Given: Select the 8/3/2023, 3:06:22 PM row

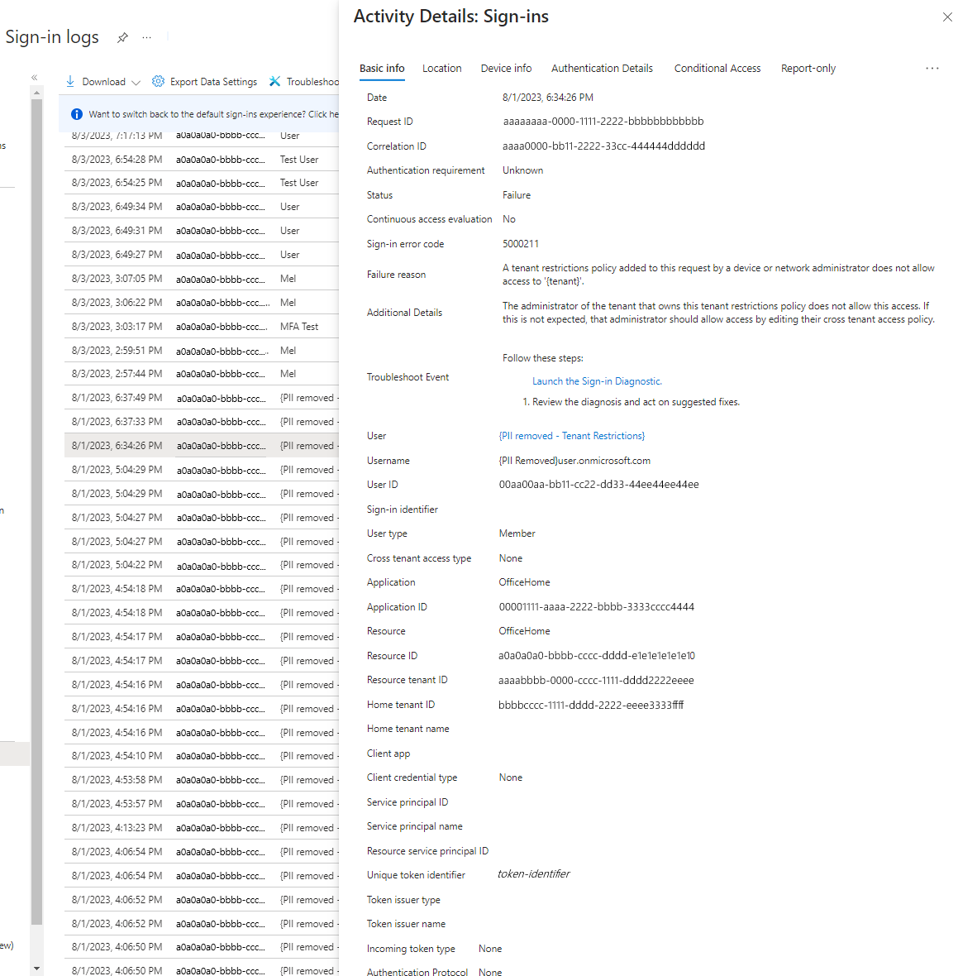Looking at the screenshot, I should (x=202, y=303).
